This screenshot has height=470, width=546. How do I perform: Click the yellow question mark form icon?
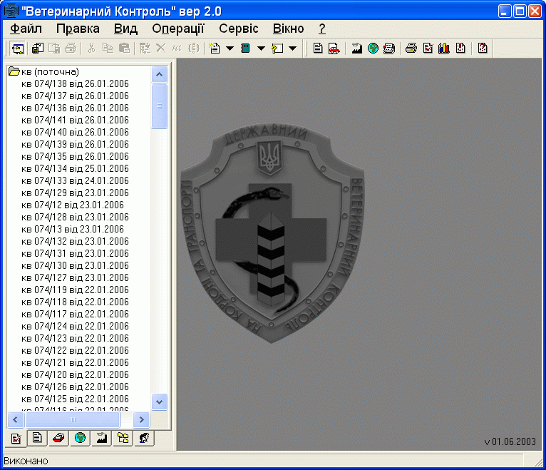(x=277, y=48)
